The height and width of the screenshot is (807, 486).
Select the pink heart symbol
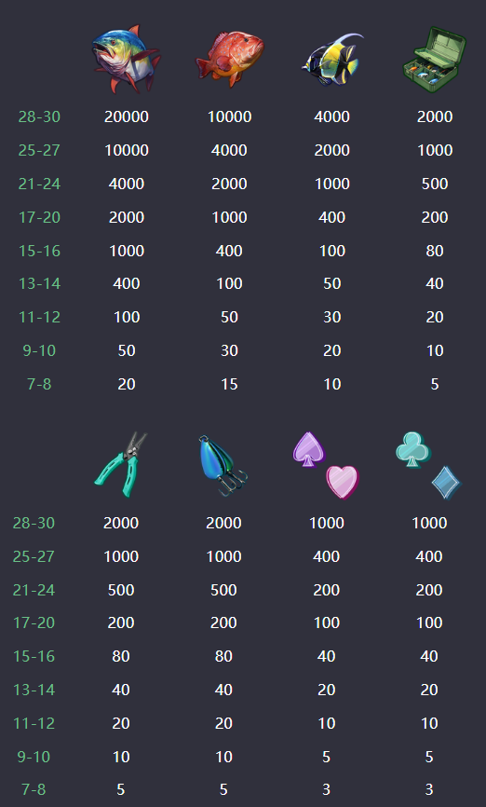[x=342, y=483]
